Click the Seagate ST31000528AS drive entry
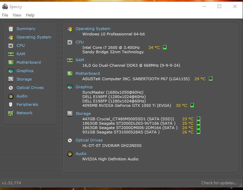The height and width of the screenshot is (190, 243). (x=121, y=132)
